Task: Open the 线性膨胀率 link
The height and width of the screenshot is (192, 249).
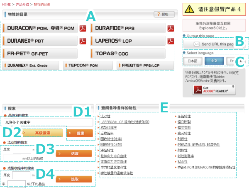Action: (x=186, y=156)
